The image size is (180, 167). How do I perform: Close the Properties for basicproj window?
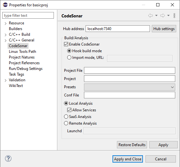coord(172,5)
